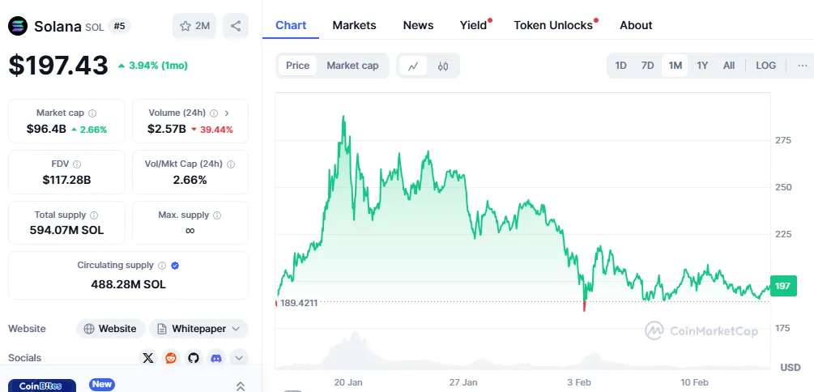Toggle chart to Price view
The width and height of the screenshot is (814, 392).
(x=297, y=66)
